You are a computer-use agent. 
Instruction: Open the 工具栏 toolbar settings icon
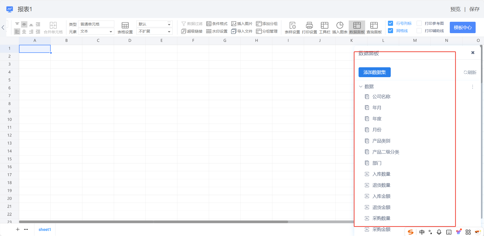click(x=325, y=28)
